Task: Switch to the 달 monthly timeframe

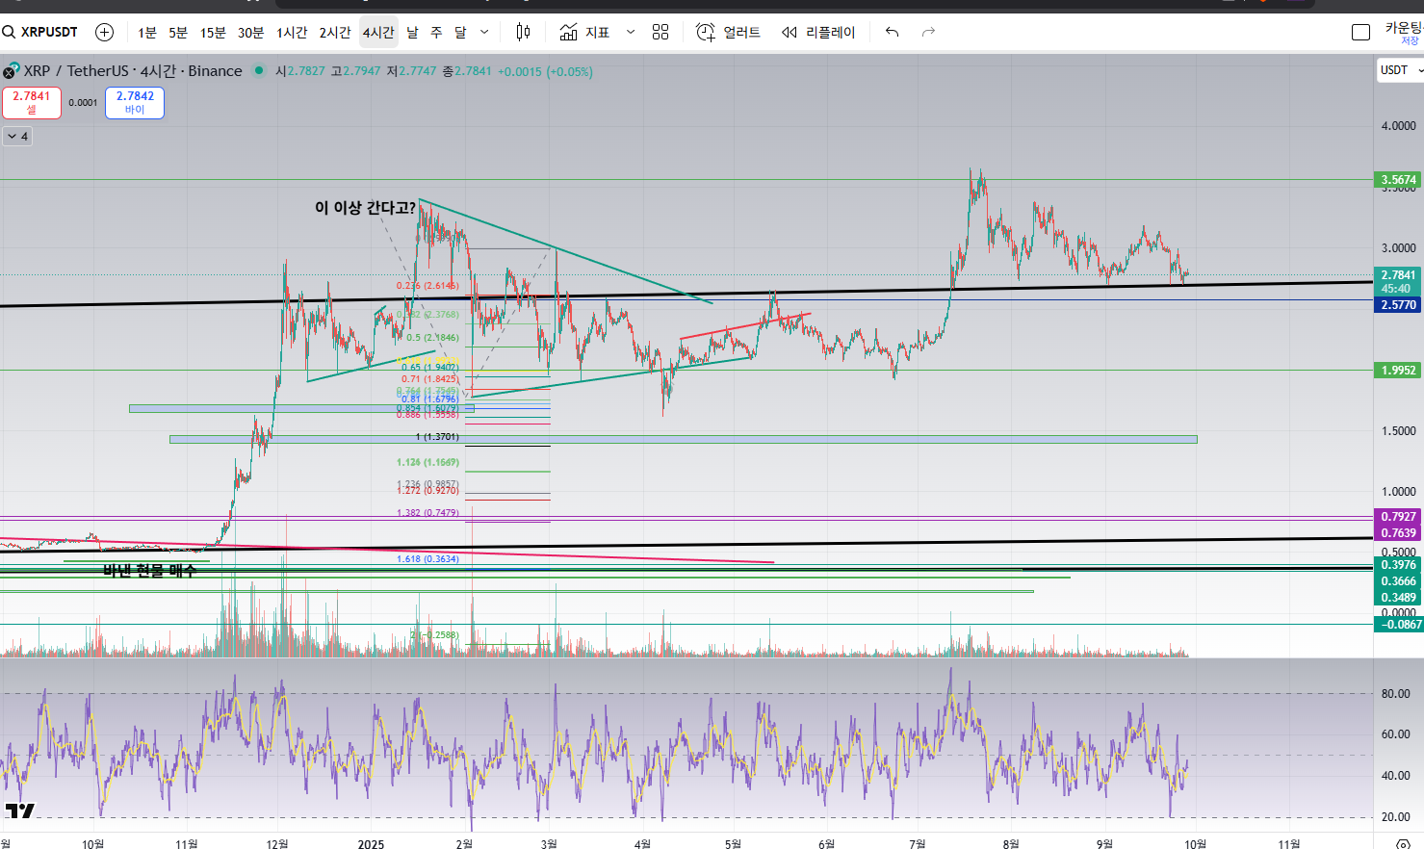Action: pos(460,32)
